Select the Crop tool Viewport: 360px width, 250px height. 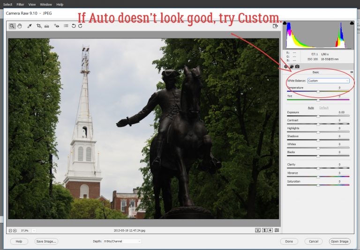(39, 26)
